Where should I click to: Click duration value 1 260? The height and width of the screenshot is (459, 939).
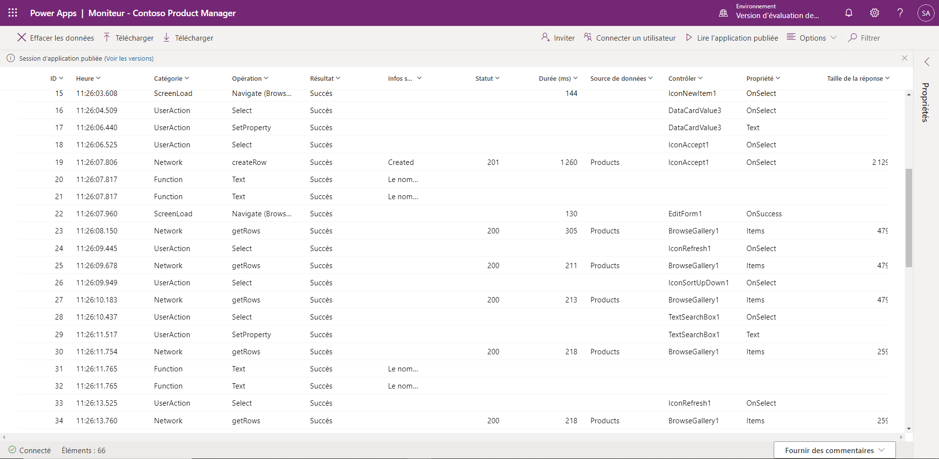coord(569,162)
